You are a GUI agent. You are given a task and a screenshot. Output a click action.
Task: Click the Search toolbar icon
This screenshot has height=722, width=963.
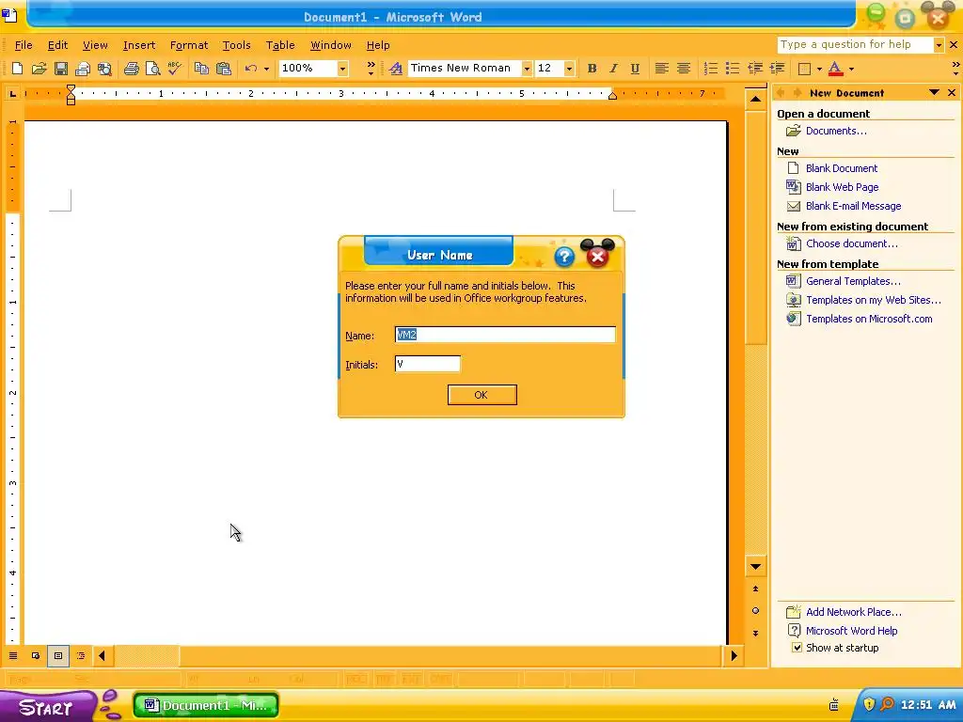(x=105, y=68)
